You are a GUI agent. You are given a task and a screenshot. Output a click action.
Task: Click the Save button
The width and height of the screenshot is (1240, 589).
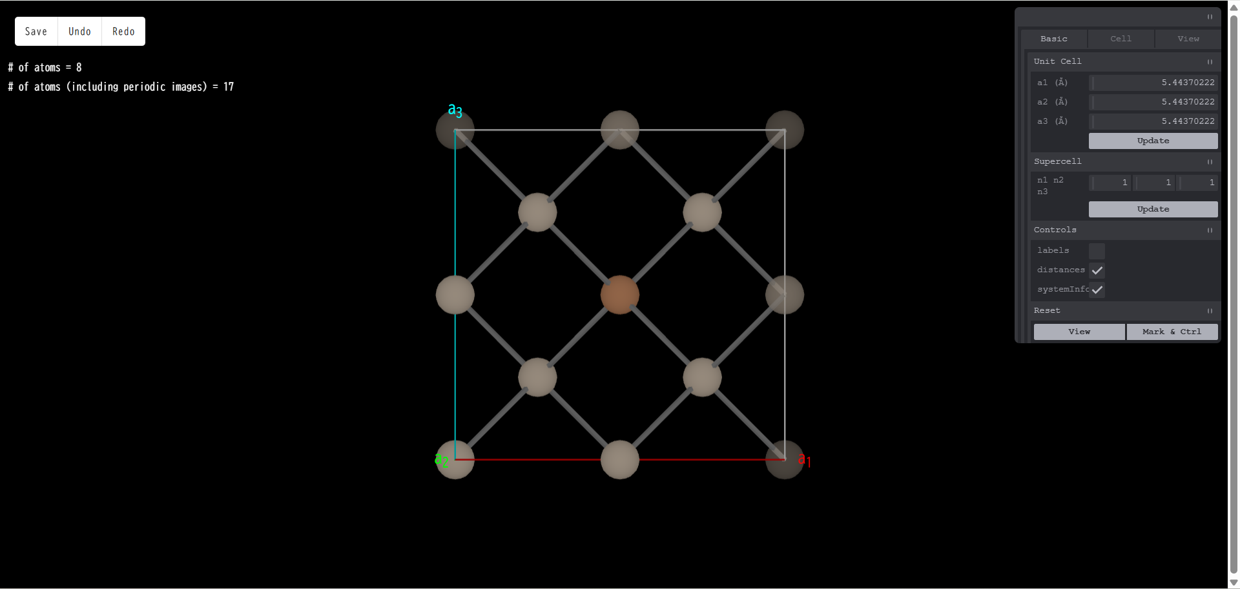(36, 32)
